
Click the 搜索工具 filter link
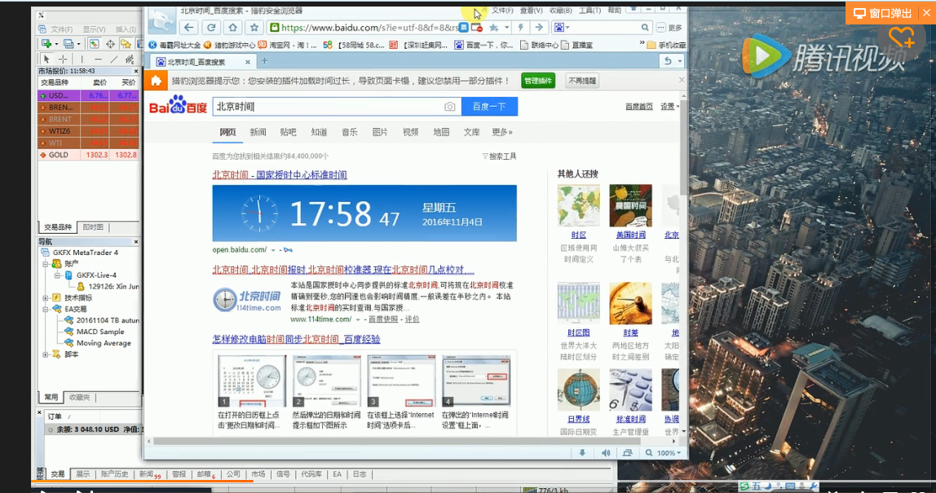pyautogui.click(x=500, y=156)
